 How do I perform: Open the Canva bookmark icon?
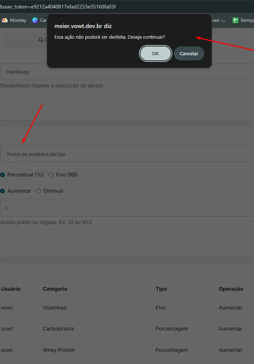pos(35,20)
